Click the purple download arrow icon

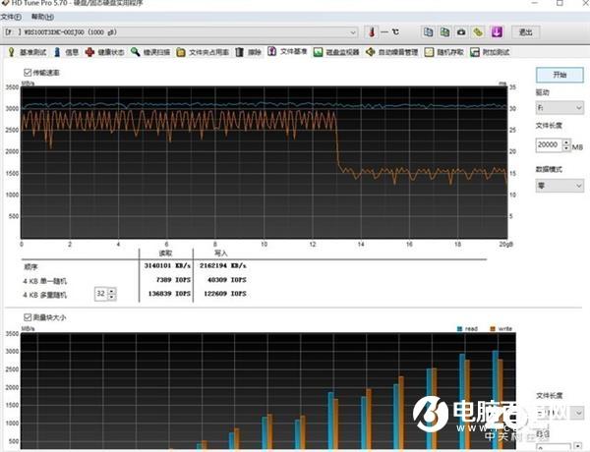497,32
